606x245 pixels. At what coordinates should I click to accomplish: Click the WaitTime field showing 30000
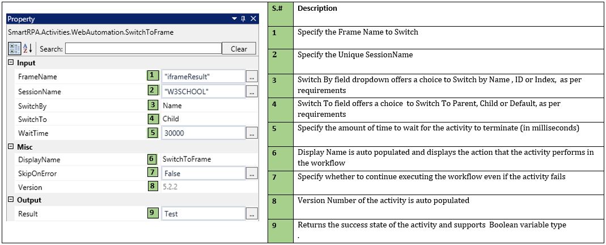coord(202,133)
